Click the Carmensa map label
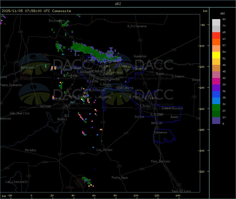This screenshot has height=199, width=236. point(160,132)
